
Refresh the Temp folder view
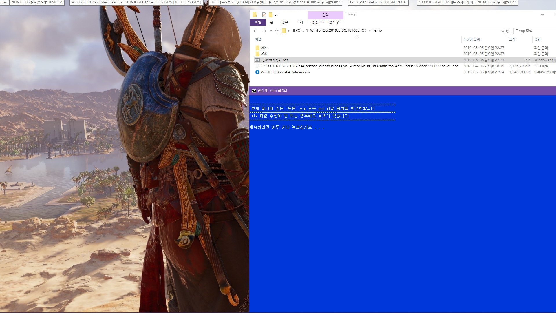click(508, 31)
